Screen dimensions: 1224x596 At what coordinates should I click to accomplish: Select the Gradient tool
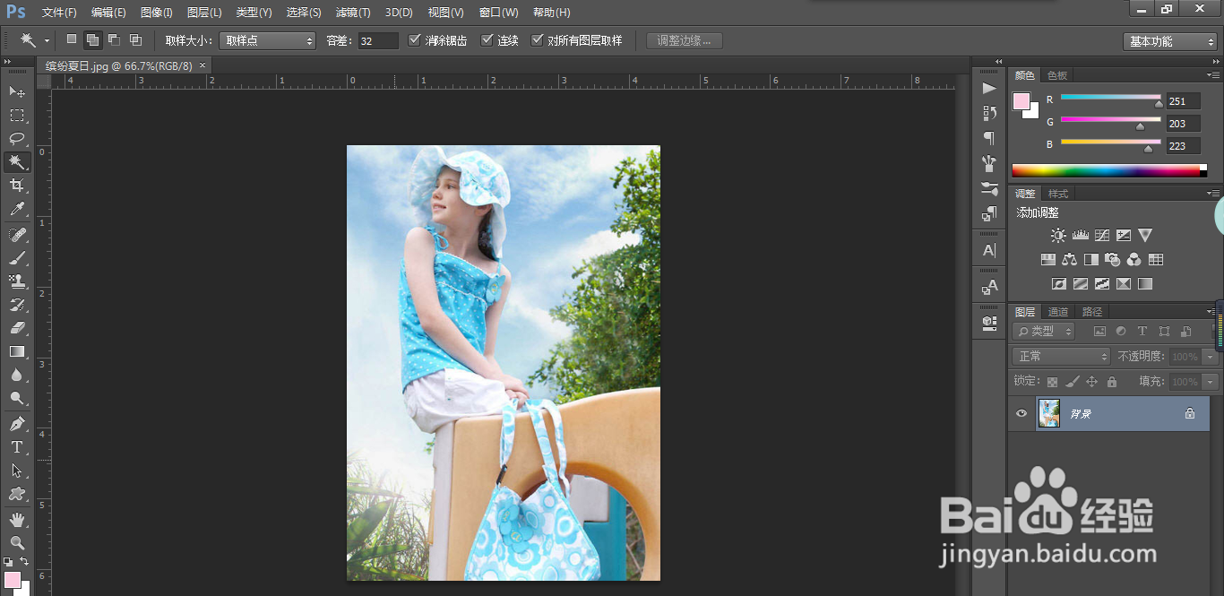pos(17,351)
